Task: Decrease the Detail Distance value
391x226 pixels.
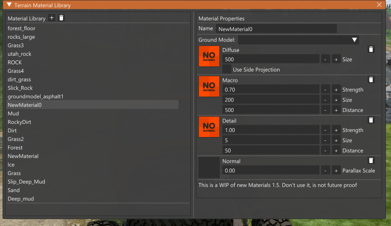Action: 325,151
